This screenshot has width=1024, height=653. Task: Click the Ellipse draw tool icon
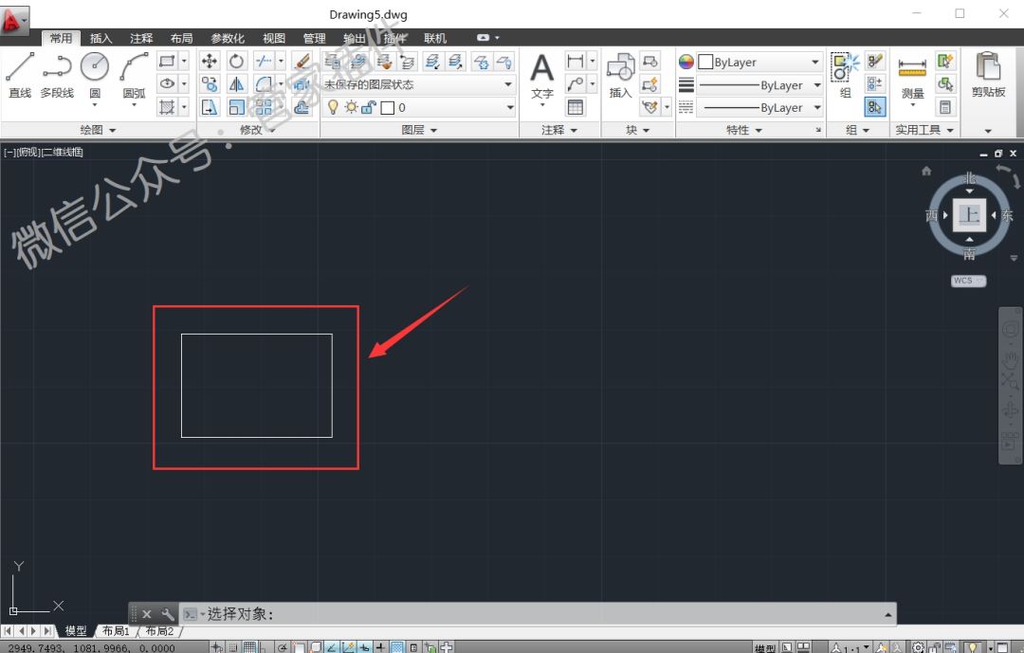click(x=167, y=83)
